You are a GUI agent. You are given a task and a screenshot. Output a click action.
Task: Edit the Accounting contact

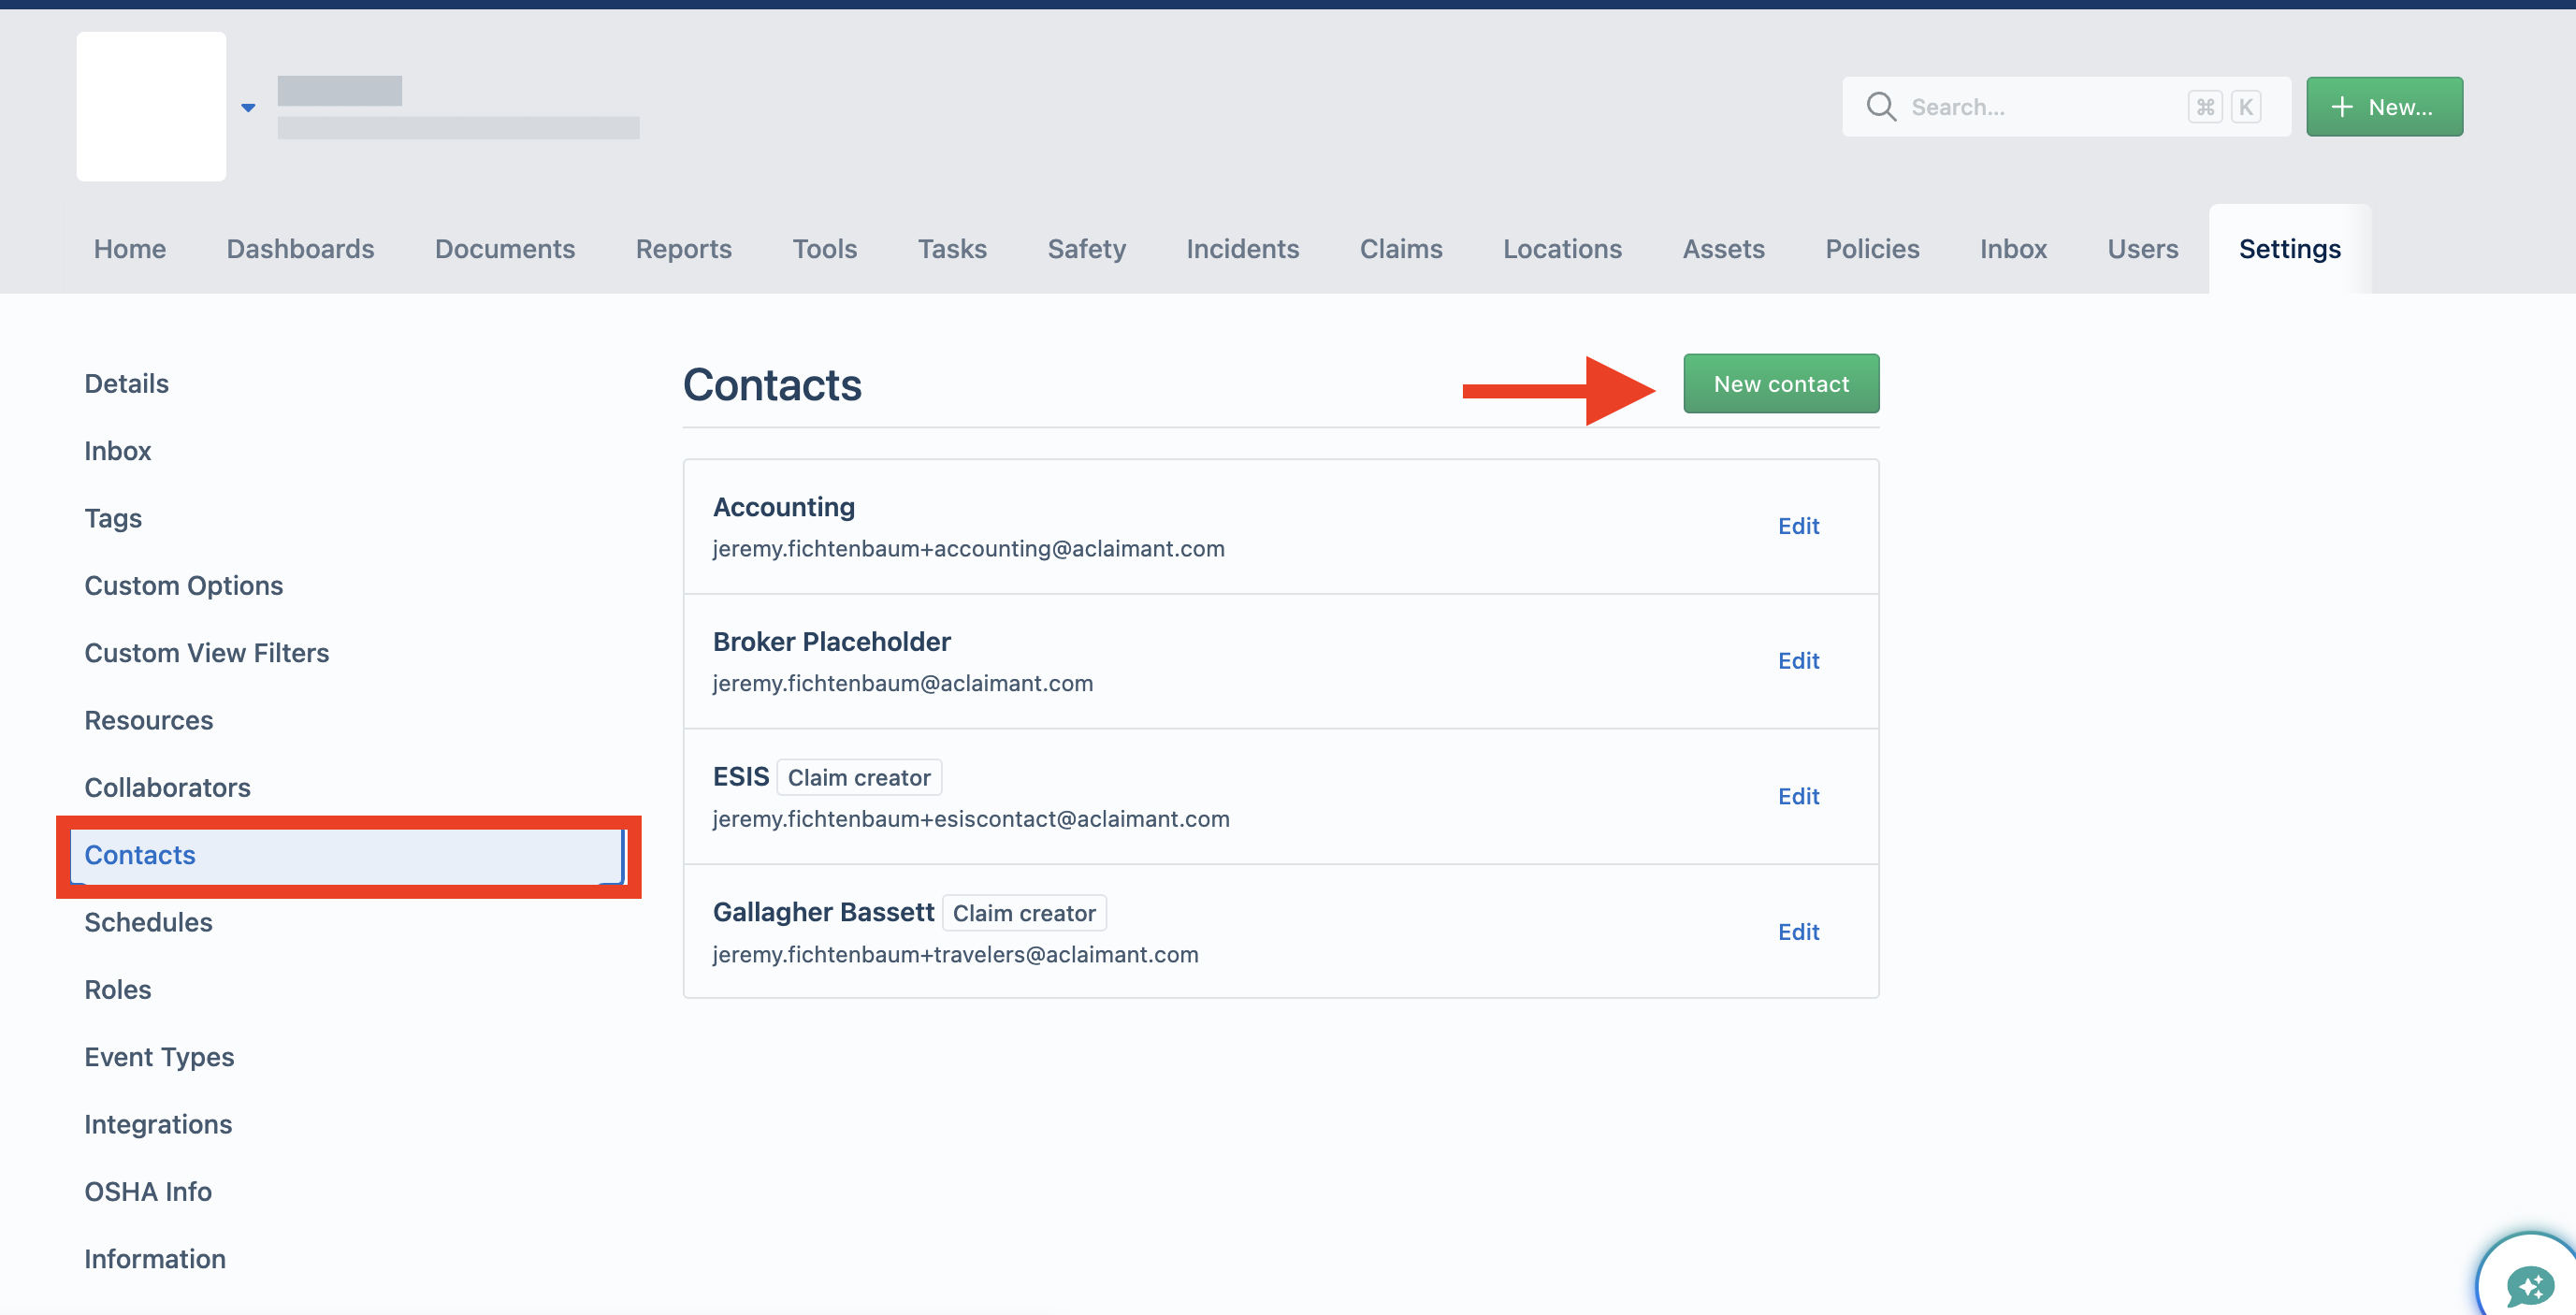click(x=1798, y=526)
